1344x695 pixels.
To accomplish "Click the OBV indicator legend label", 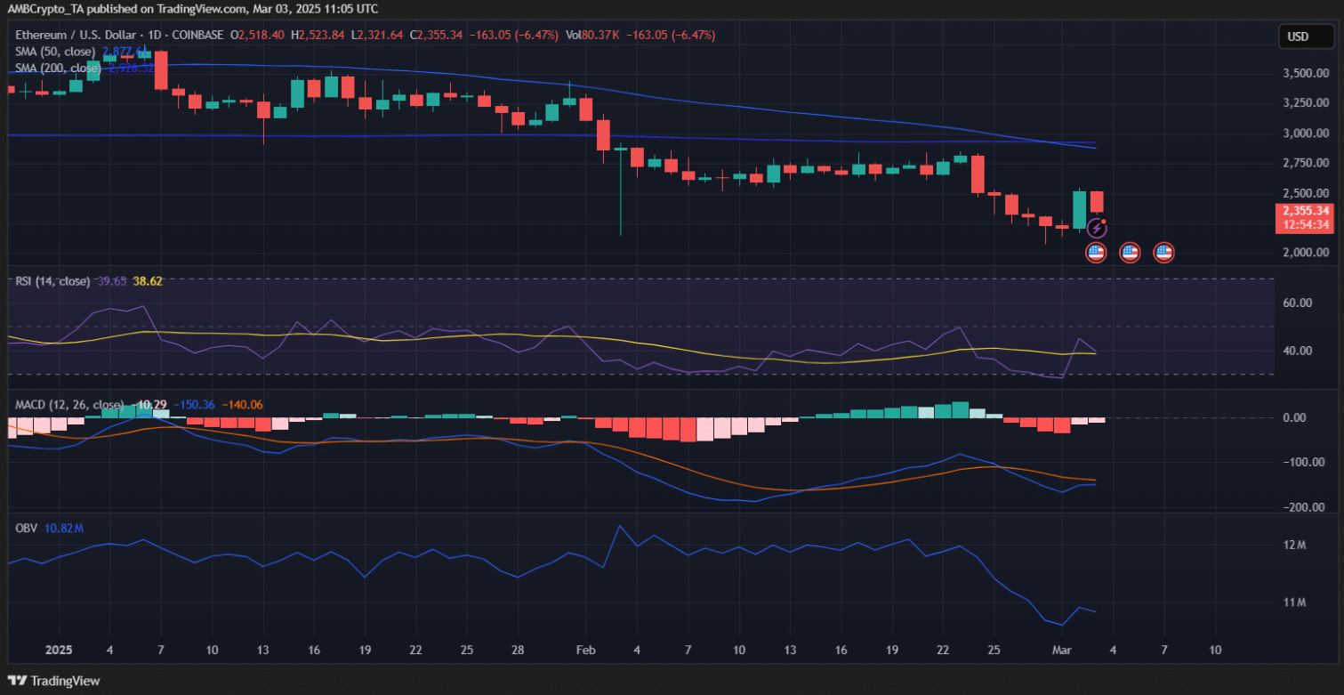I will pyautogui.click(x=25, y=529).
